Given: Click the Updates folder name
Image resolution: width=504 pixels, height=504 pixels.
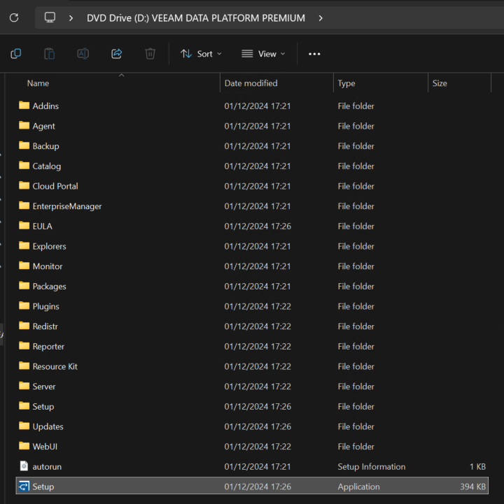Looking at the screenshot, I should click(x=48, y=426).
